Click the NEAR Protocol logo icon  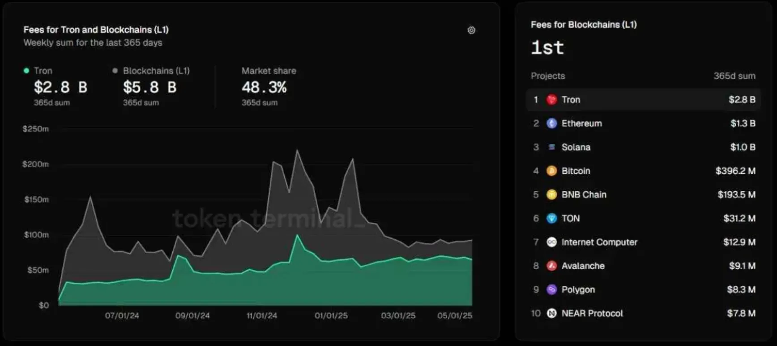(552, 313)
